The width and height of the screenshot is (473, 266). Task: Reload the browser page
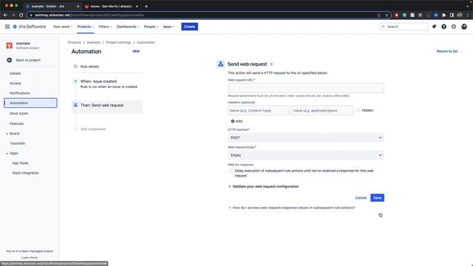pos(21,15)
